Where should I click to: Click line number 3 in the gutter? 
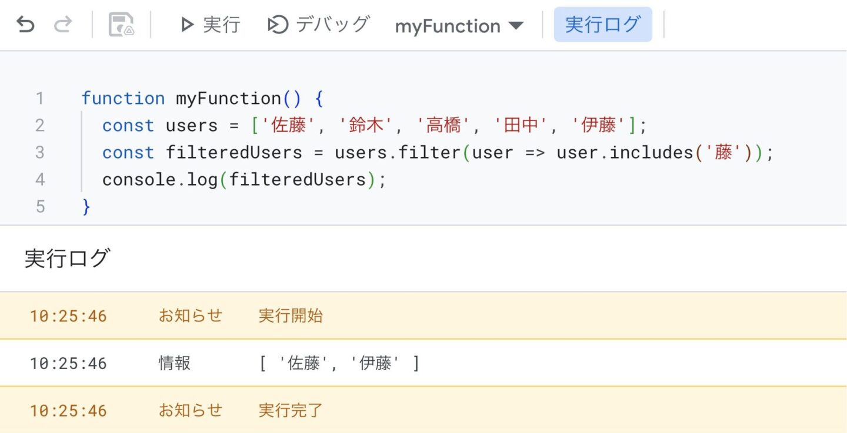[x=39, y=152]
